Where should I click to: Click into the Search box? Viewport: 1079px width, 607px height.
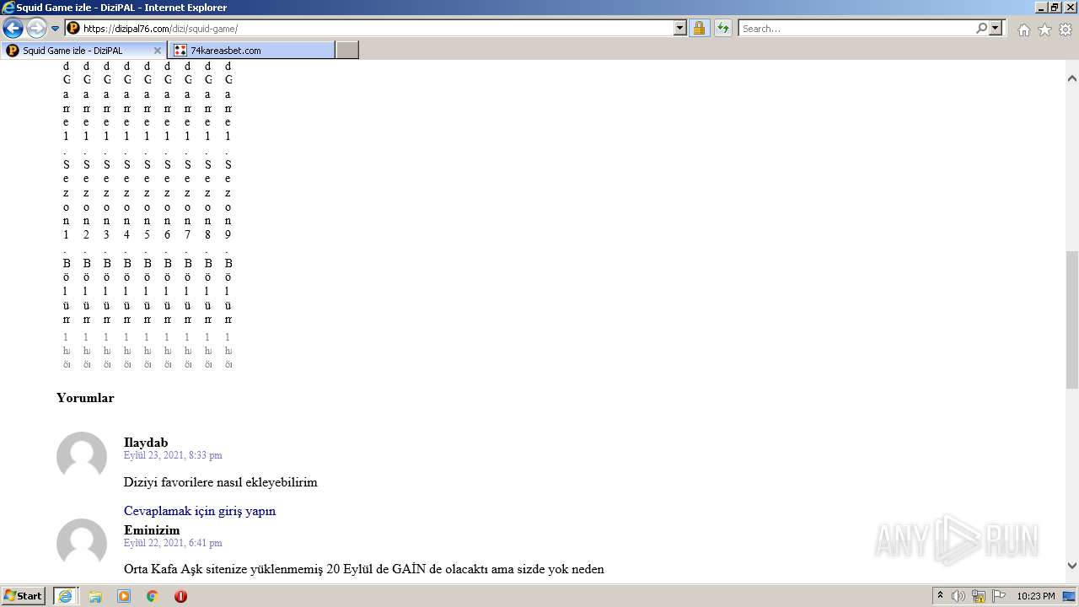click(x=856, y=28)
